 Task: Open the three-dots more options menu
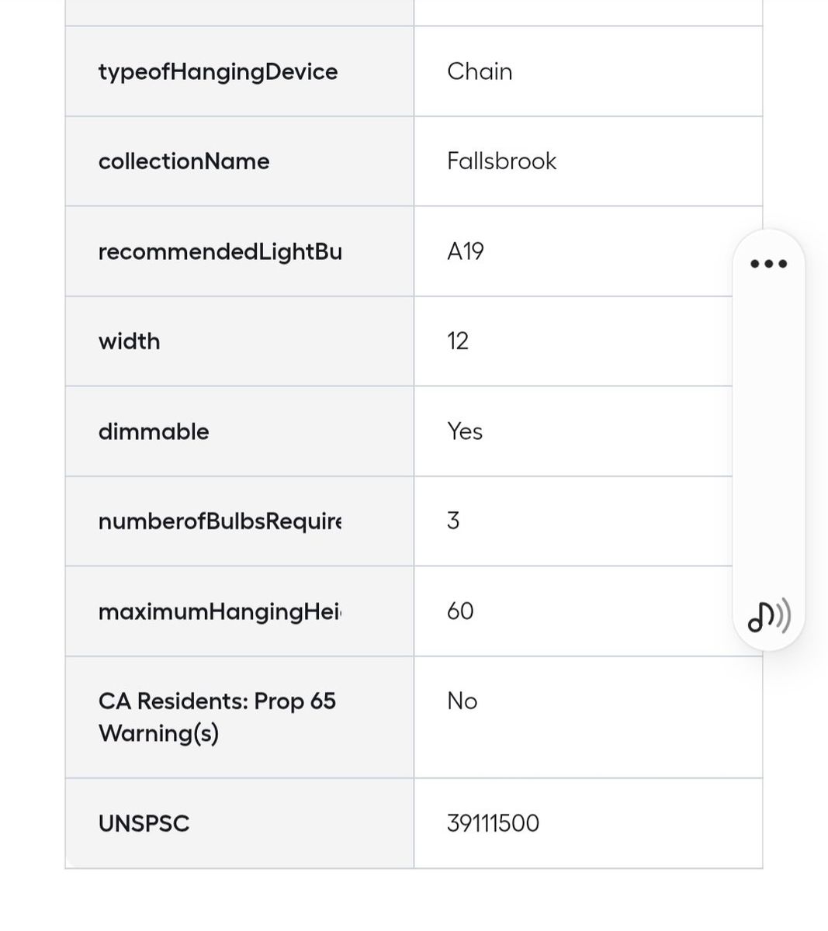(x=768, y=264)
